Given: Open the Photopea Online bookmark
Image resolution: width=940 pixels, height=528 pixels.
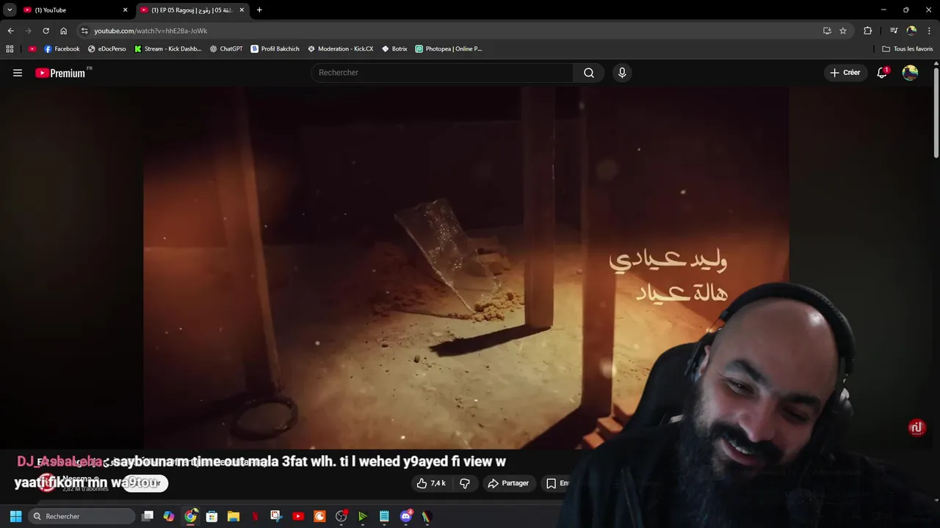Looking at the screenshot, I should click(x=449, y=48).
